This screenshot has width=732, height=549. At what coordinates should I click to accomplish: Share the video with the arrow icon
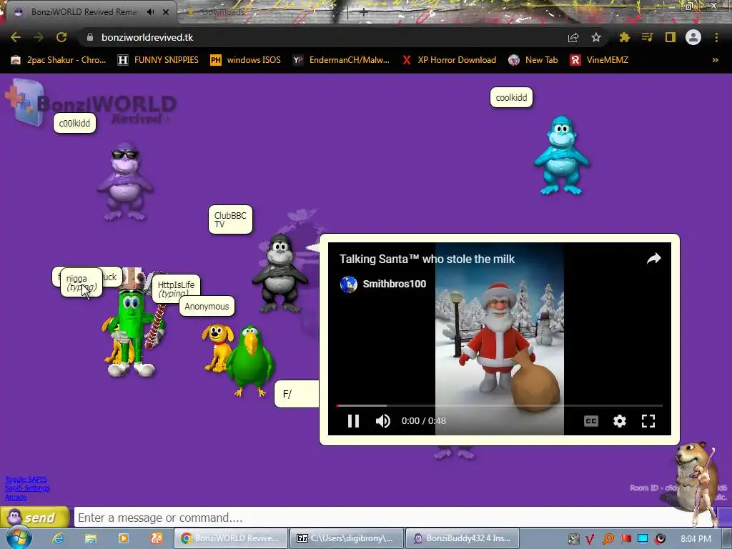[653, 259]
